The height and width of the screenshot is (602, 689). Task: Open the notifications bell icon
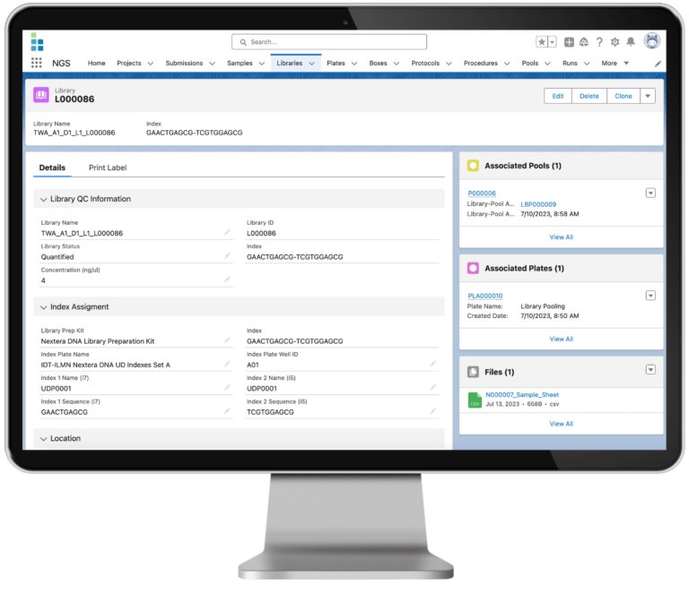click(x=631, y=42)
